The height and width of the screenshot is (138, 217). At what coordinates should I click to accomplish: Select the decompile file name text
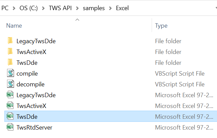pos(31,84)
